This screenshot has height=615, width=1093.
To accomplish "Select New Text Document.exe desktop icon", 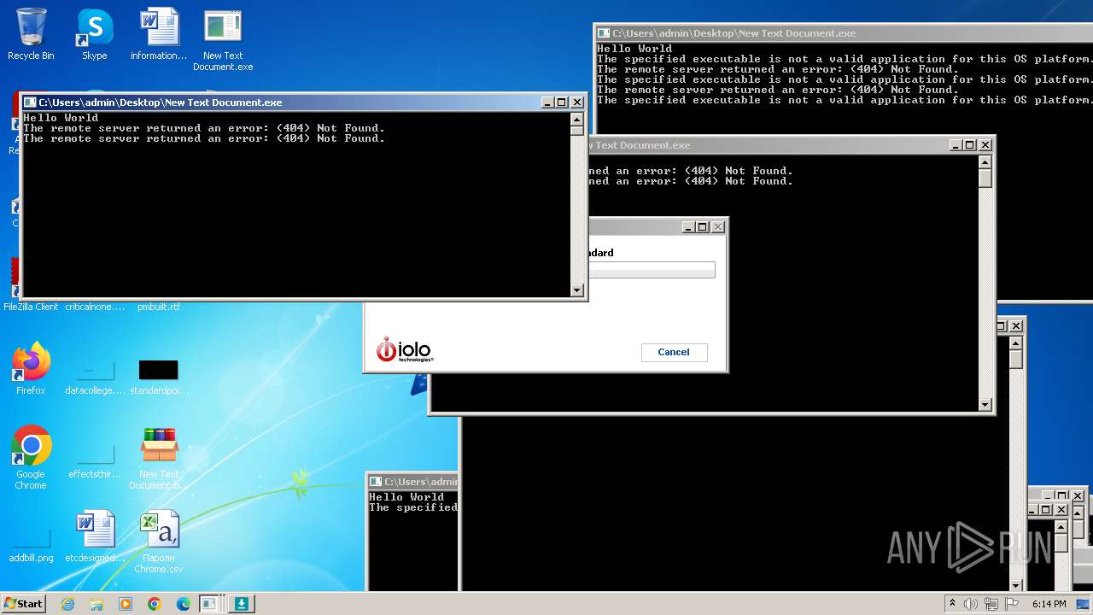I will point(223,40).
